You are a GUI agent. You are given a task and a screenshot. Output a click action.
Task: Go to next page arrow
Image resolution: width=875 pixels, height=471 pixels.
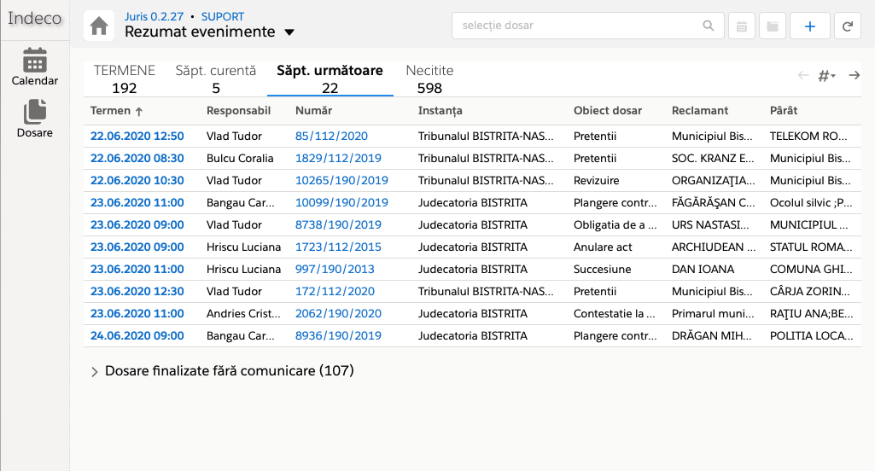click(854, 76)
